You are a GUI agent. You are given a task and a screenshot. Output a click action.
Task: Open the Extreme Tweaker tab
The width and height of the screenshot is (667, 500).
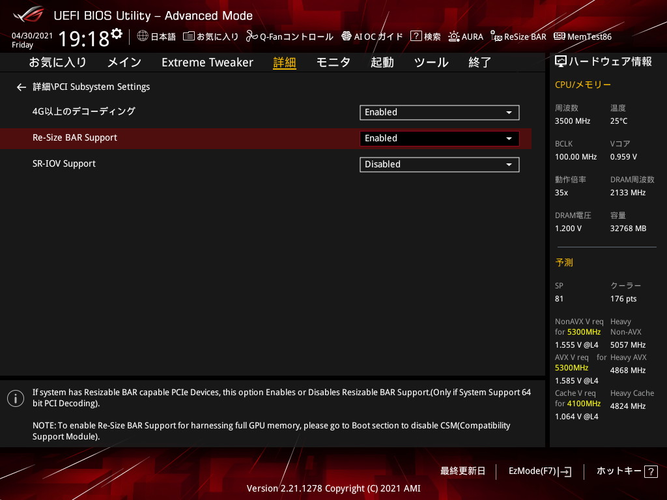[x=207, y=62]
